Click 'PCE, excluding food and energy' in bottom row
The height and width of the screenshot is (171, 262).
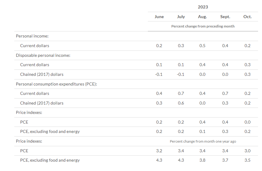tap(50, 160)
